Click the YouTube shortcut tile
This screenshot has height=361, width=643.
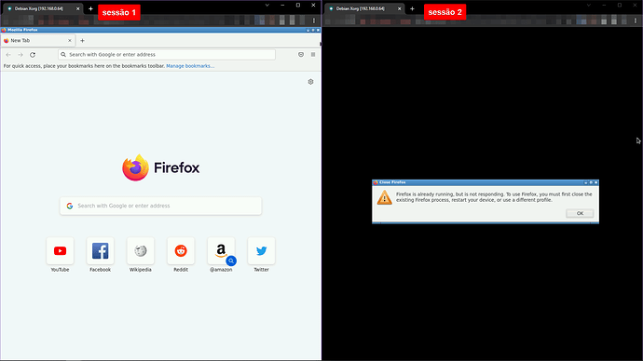click(x=60, y=250)
